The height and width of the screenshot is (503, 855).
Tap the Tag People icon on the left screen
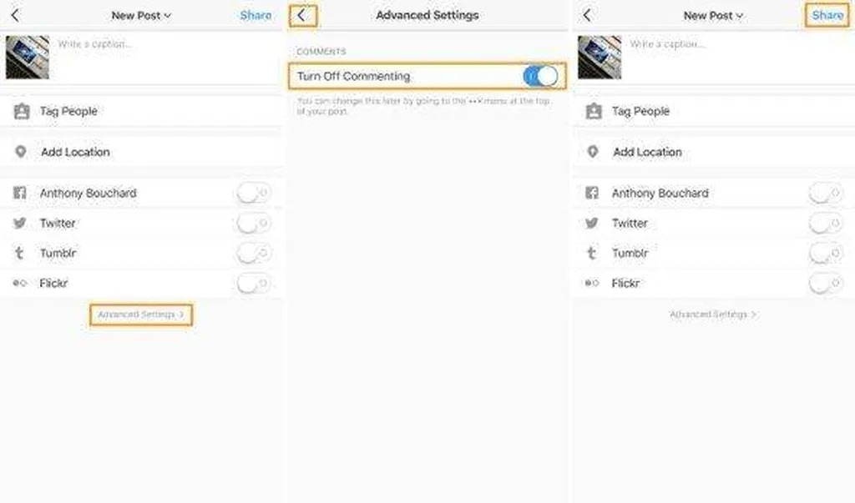[22, 111]
